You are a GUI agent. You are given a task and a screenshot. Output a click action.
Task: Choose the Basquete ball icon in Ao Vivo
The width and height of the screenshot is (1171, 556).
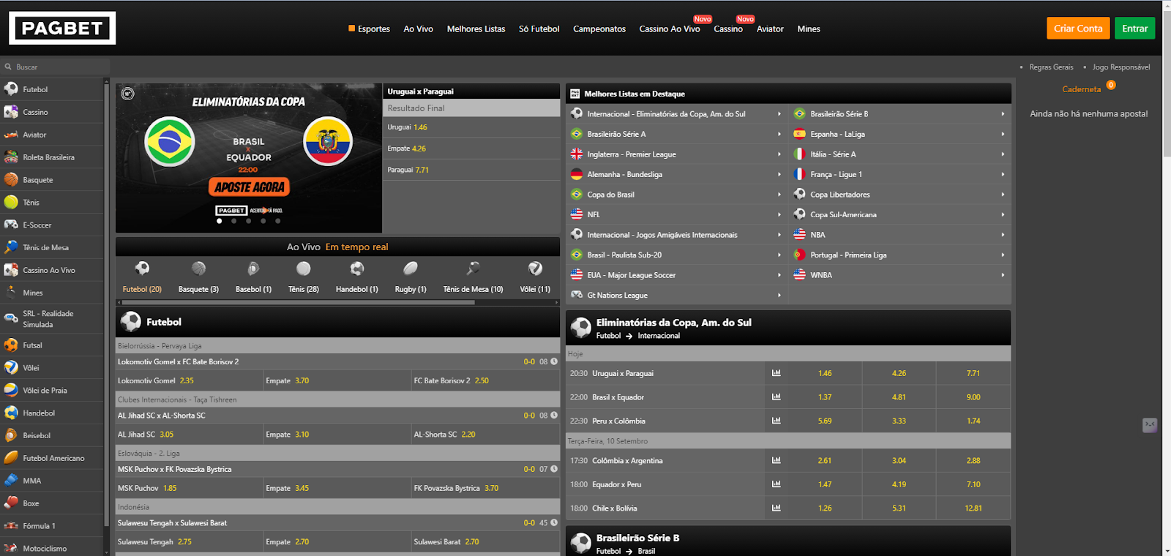tap(198, 268)
